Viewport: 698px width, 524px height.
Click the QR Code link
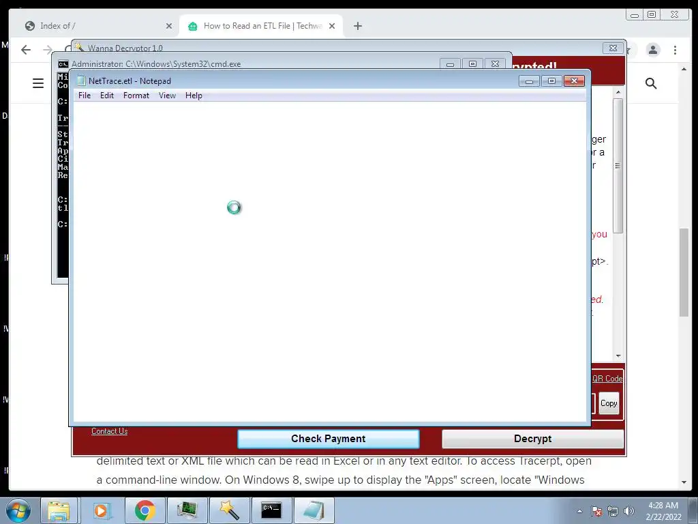pos(607,378)
